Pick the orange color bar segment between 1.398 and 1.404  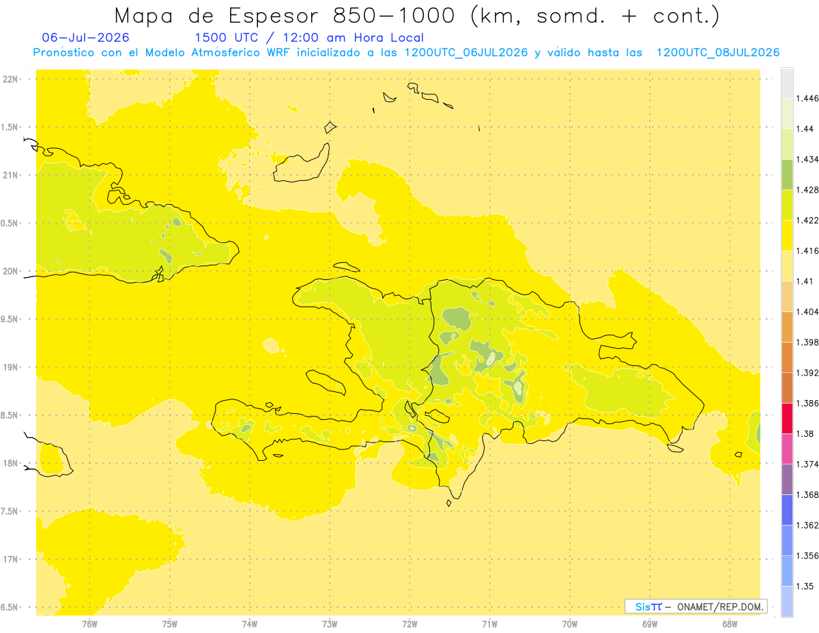(x=787, y=327)
